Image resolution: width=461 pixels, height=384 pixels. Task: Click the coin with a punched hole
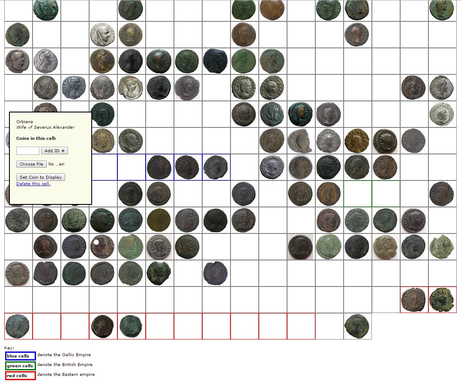(x=102, y=247)
